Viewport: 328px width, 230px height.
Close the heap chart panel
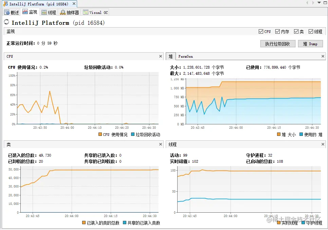(x=323, y=56)
